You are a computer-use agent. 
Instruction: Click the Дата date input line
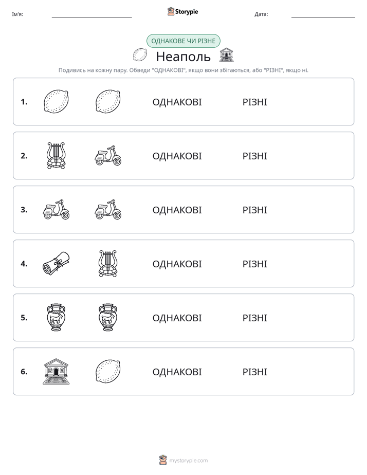pyautogui.click(x=323, y=14)
